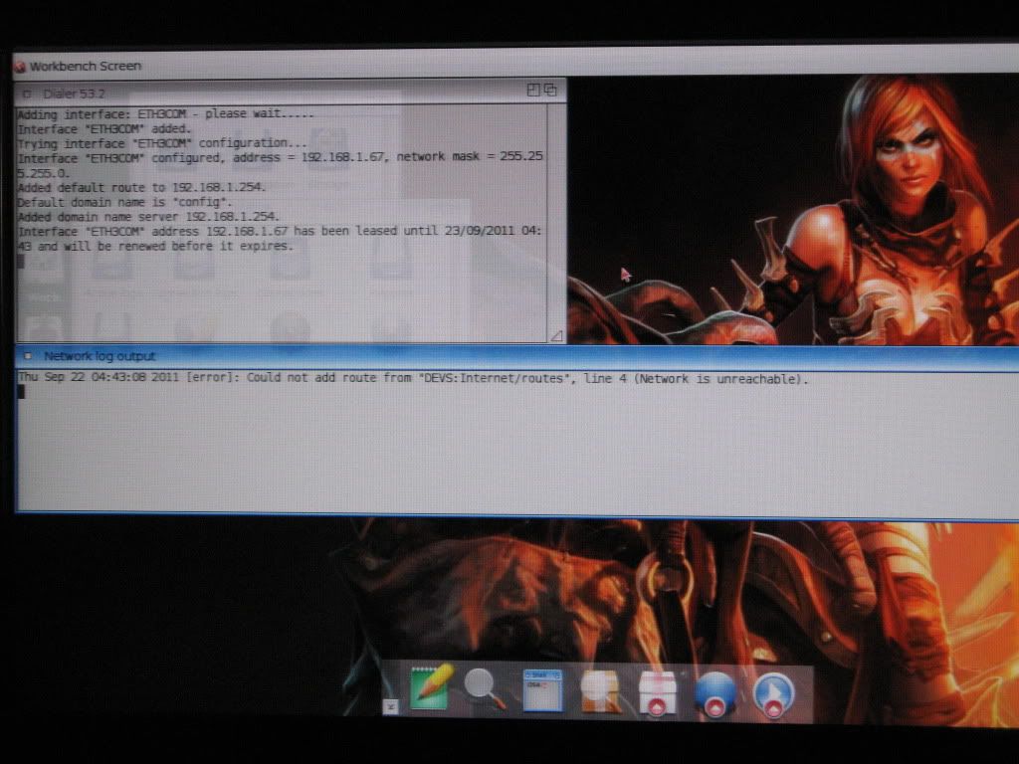This screenshot has height=764, width=1019.
Task: Click the small dock collapse gadget
Action: (x=390, y=707)
